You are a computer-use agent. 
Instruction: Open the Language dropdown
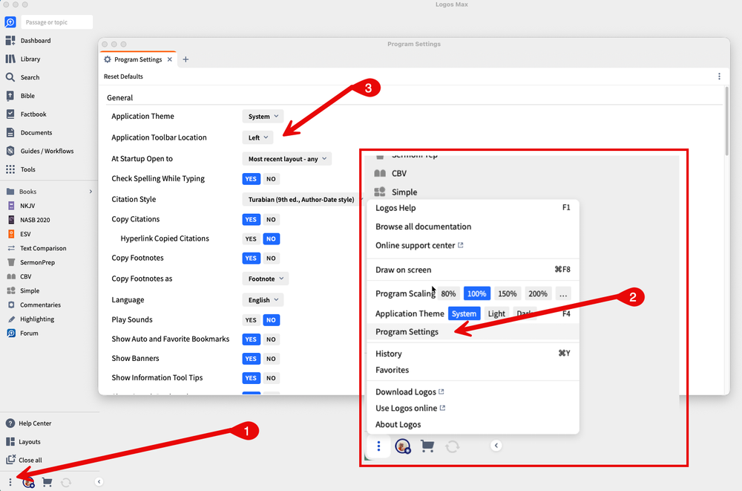pyautogui.click(x=263, y=300)
